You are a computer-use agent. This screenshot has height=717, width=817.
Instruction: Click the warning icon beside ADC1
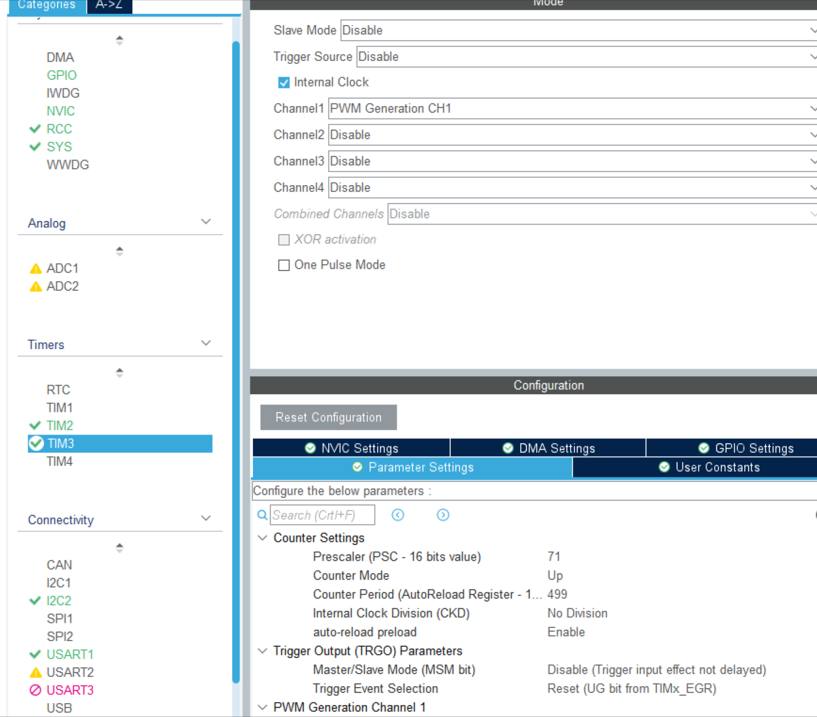tap(36, 269)
